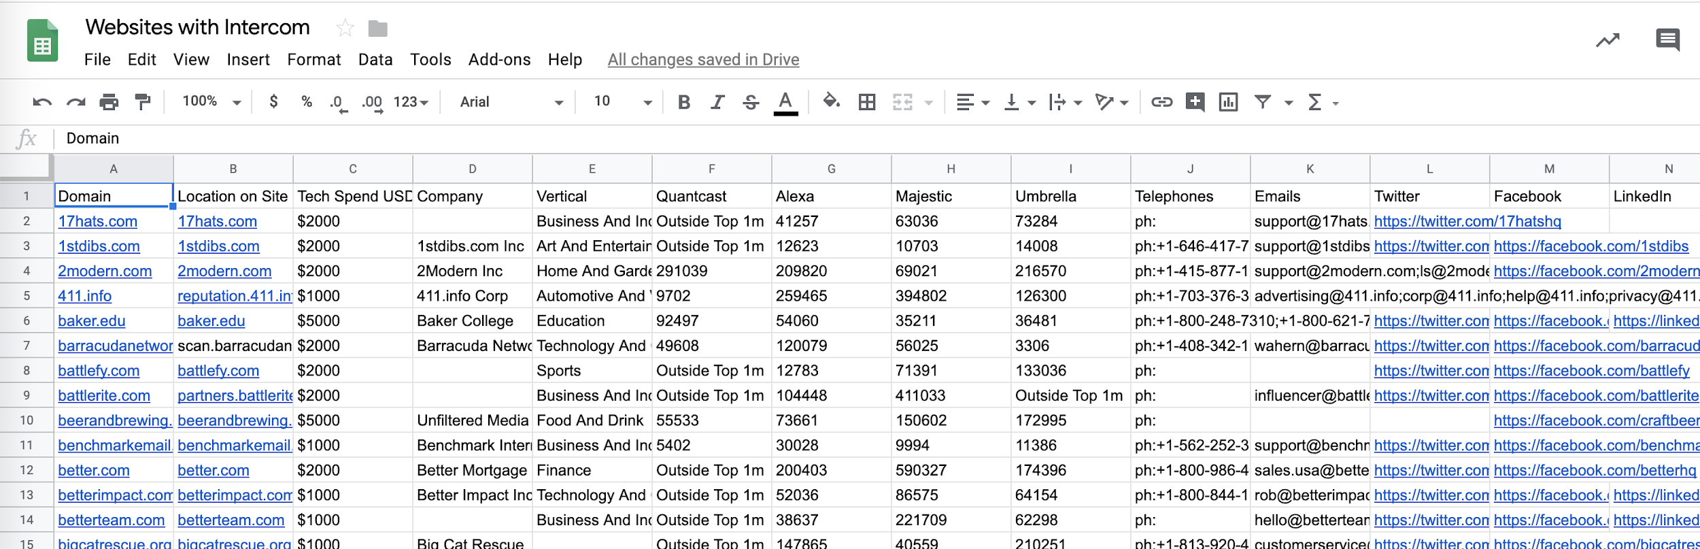Screen dimensions: 1700x549
Task: Open the Tools menu
Action: pos(430,60)
